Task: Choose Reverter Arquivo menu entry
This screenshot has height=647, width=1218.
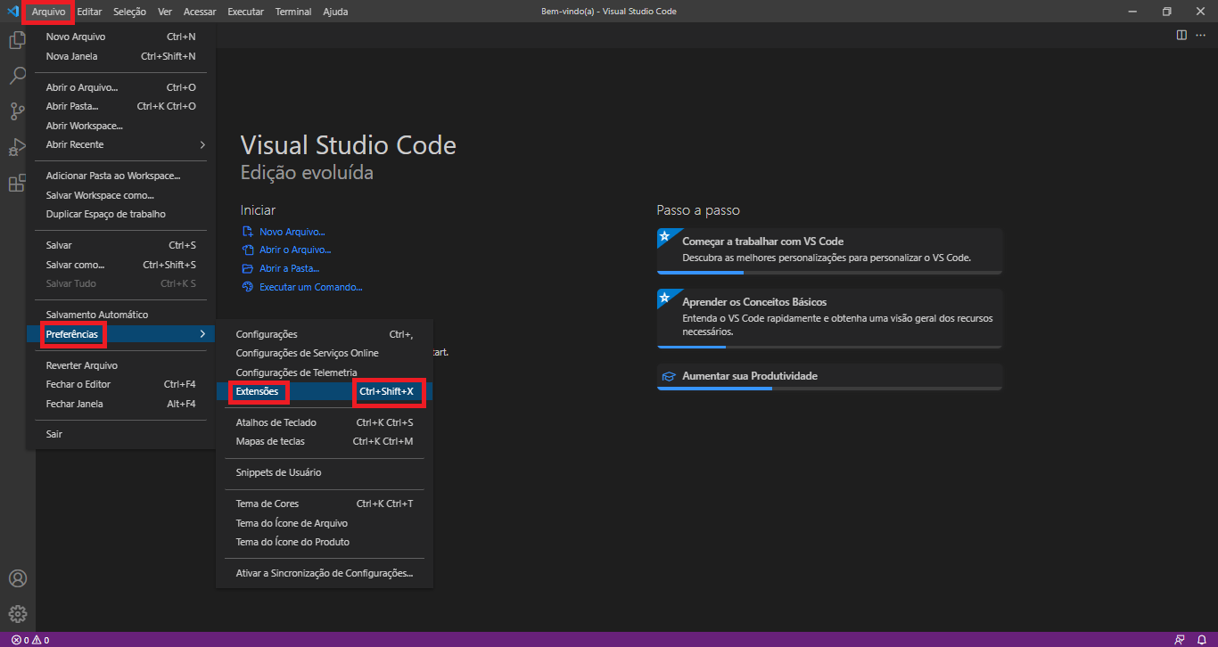Action: (x=120, y=365)
